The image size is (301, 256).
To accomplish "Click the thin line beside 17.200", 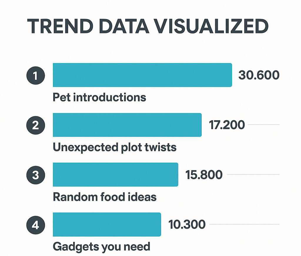I will coord(264,125).
